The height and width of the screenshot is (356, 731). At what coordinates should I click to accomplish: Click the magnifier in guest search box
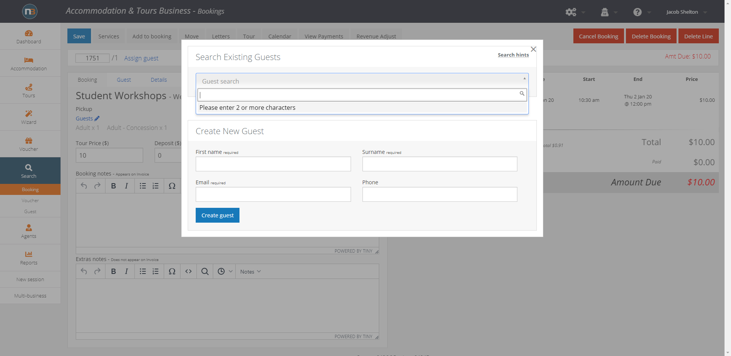[x=522, y=93]
